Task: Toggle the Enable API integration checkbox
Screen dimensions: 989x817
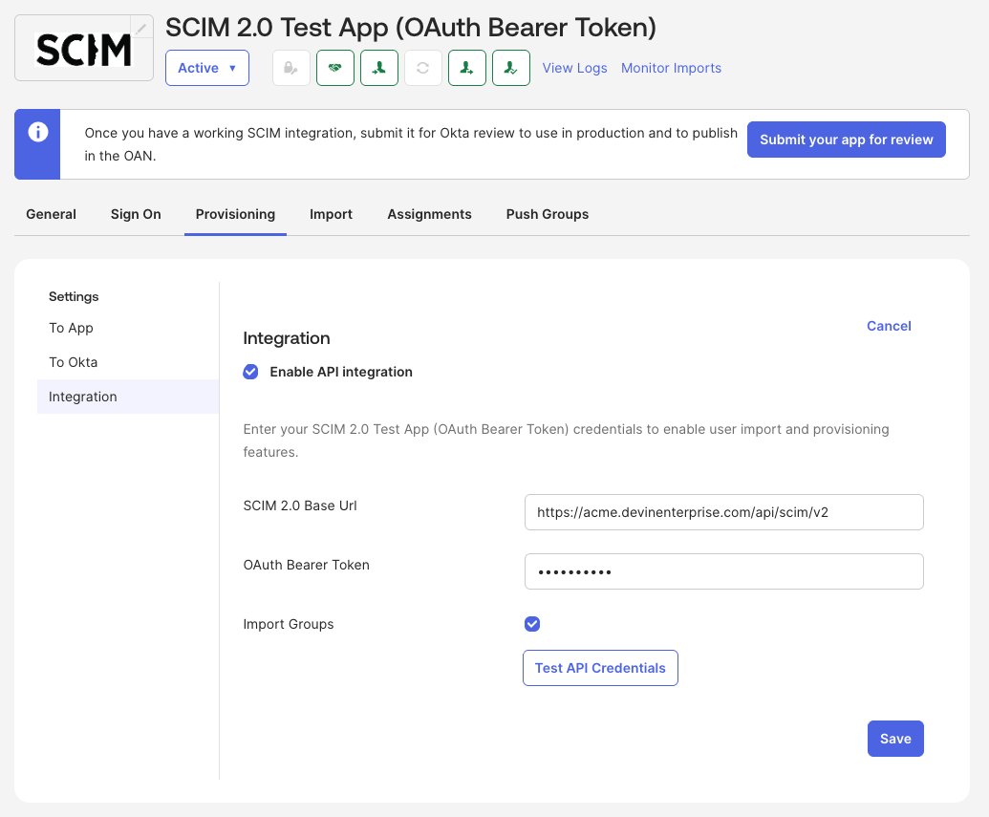Action: pos(250,372)
